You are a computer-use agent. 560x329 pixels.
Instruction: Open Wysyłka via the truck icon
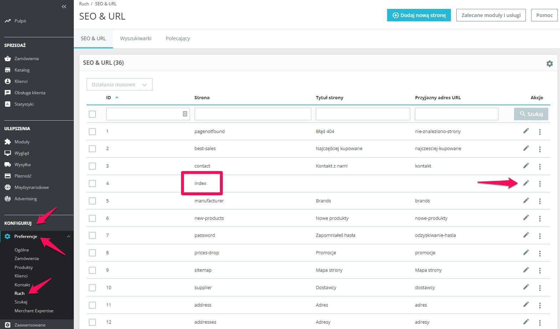7,164
